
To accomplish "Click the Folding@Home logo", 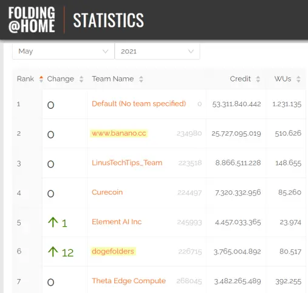I will point(32,19).
